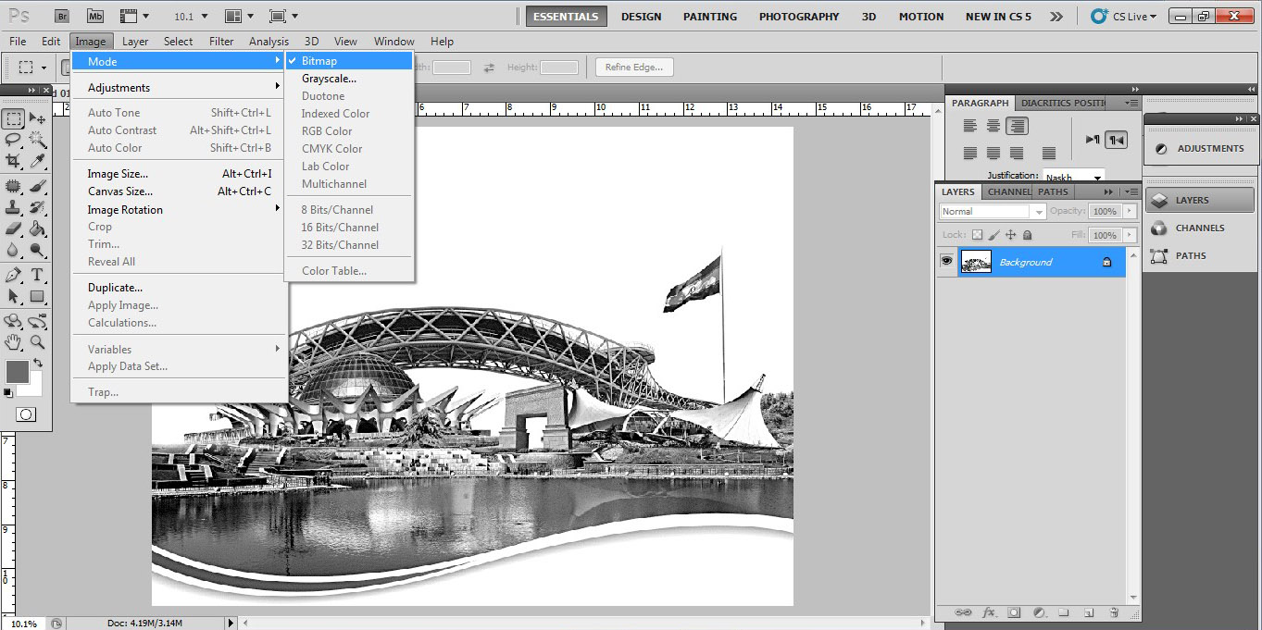This screenshot has width=1262, height=630.
Task: Select the Horizontal Type tool
Action: click(38, 275)
